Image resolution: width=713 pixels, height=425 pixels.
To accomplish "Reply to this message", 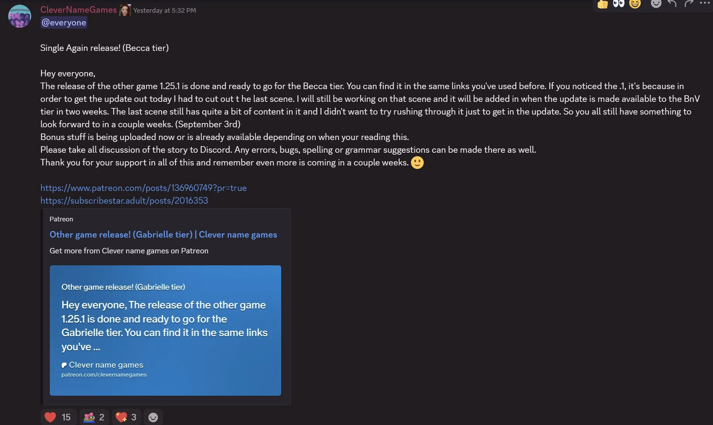I will (672, 4).
